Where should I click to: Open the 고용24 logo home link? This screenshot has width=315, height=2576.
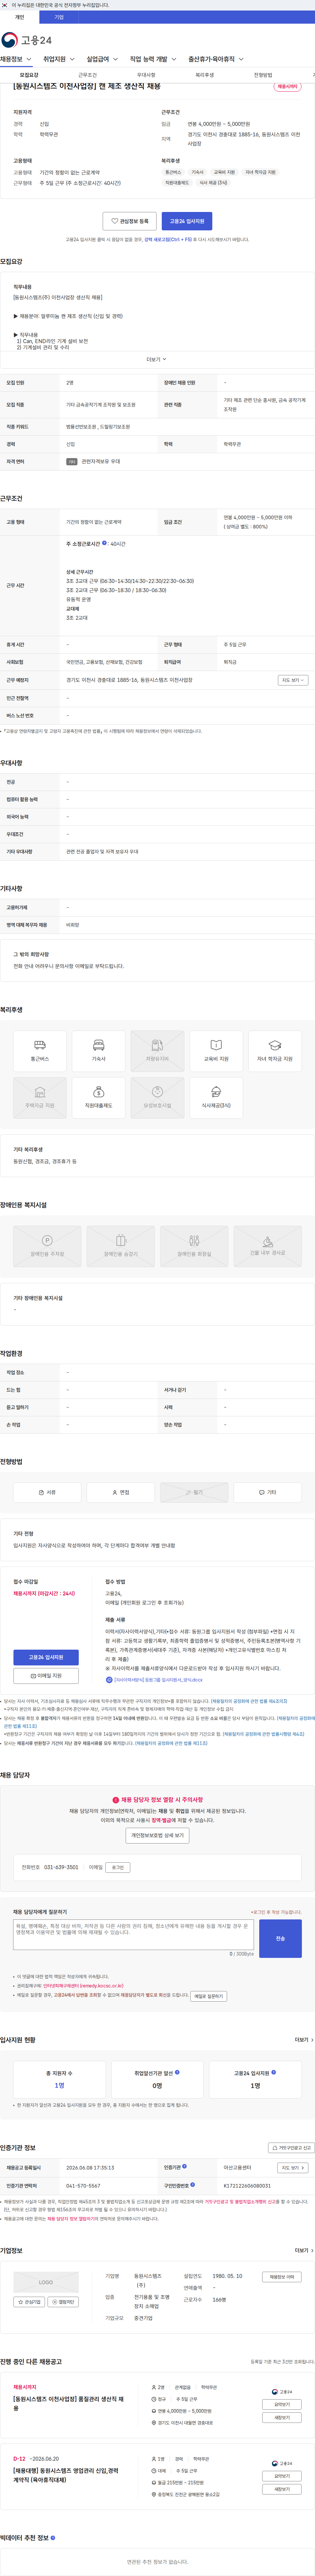coord(27,40)
